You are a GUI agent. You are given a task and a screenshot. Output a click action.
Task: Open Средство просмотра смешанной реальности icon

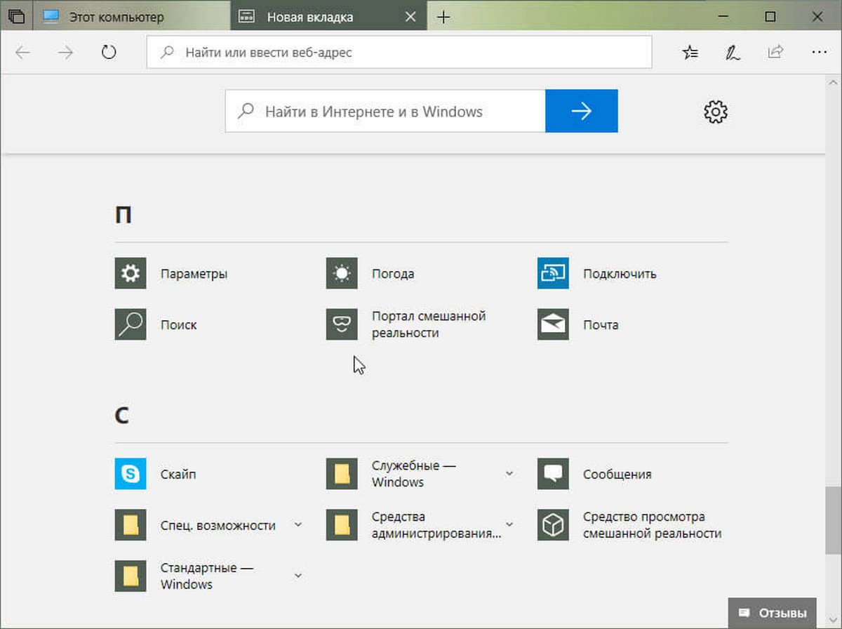pyautogui.click(x=553, y=525)
